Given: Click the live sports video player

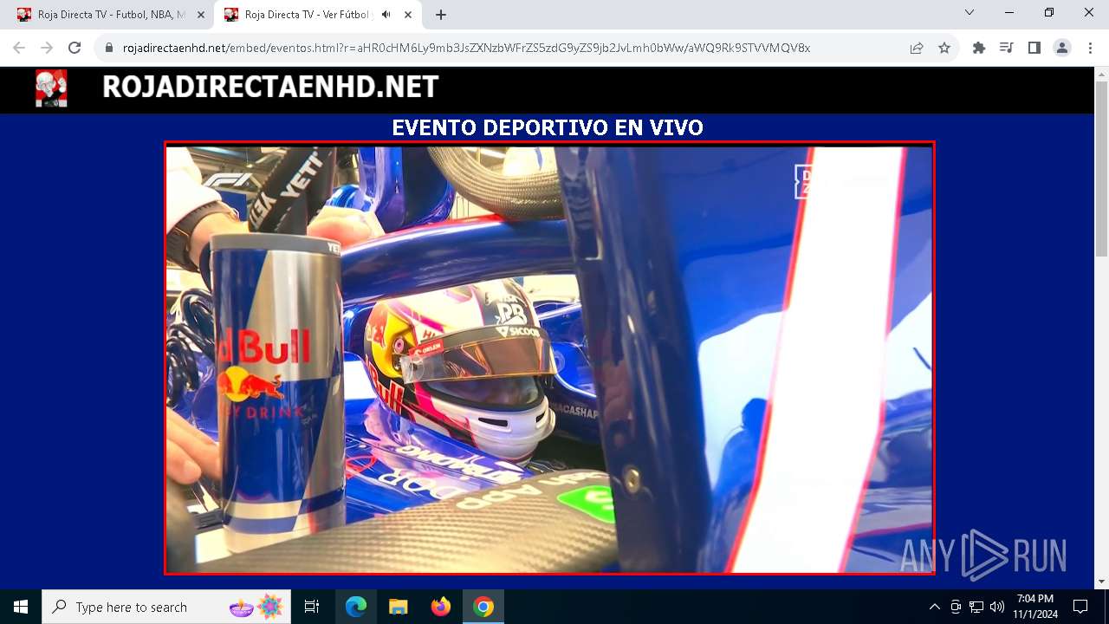Looking at the screenshot, I should (x=549, y=357).
